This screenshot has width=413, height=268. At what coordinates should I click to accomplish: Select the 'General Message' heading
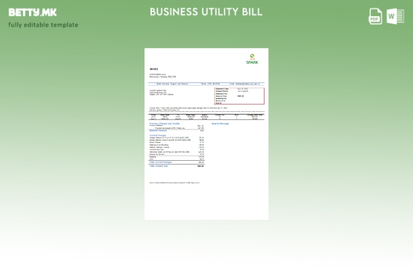(x=220, y=123)
